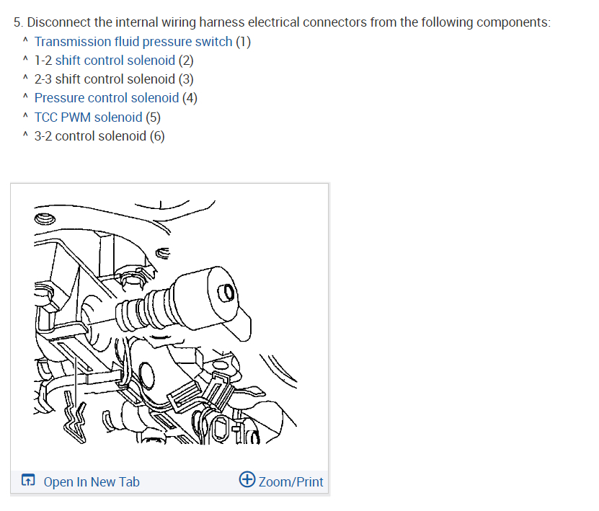Click the zigzag spring clip in diagram
The width and height of the screenshot is (599, 511).
(x=74, y=417)
